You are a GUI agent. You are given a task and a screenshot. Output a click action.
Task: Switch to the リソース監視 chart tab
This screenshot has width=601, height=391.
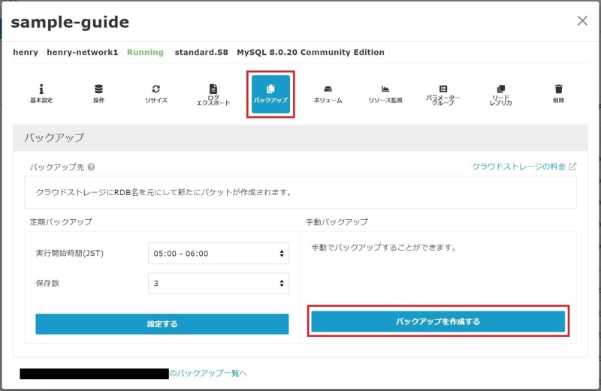click(385, 94)
